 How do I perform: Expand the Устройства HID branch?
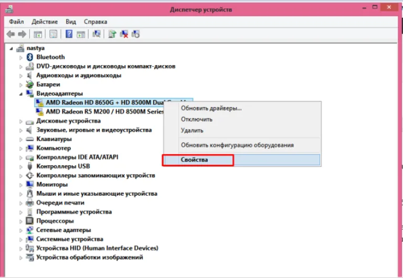[x=21, y=249]
